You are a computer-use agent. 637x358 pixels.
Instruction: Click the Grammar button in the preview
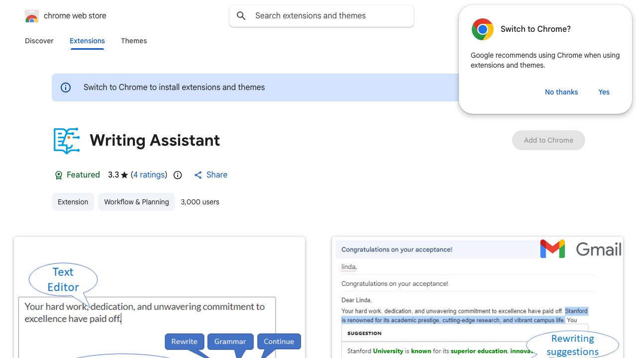pos(230,342)
